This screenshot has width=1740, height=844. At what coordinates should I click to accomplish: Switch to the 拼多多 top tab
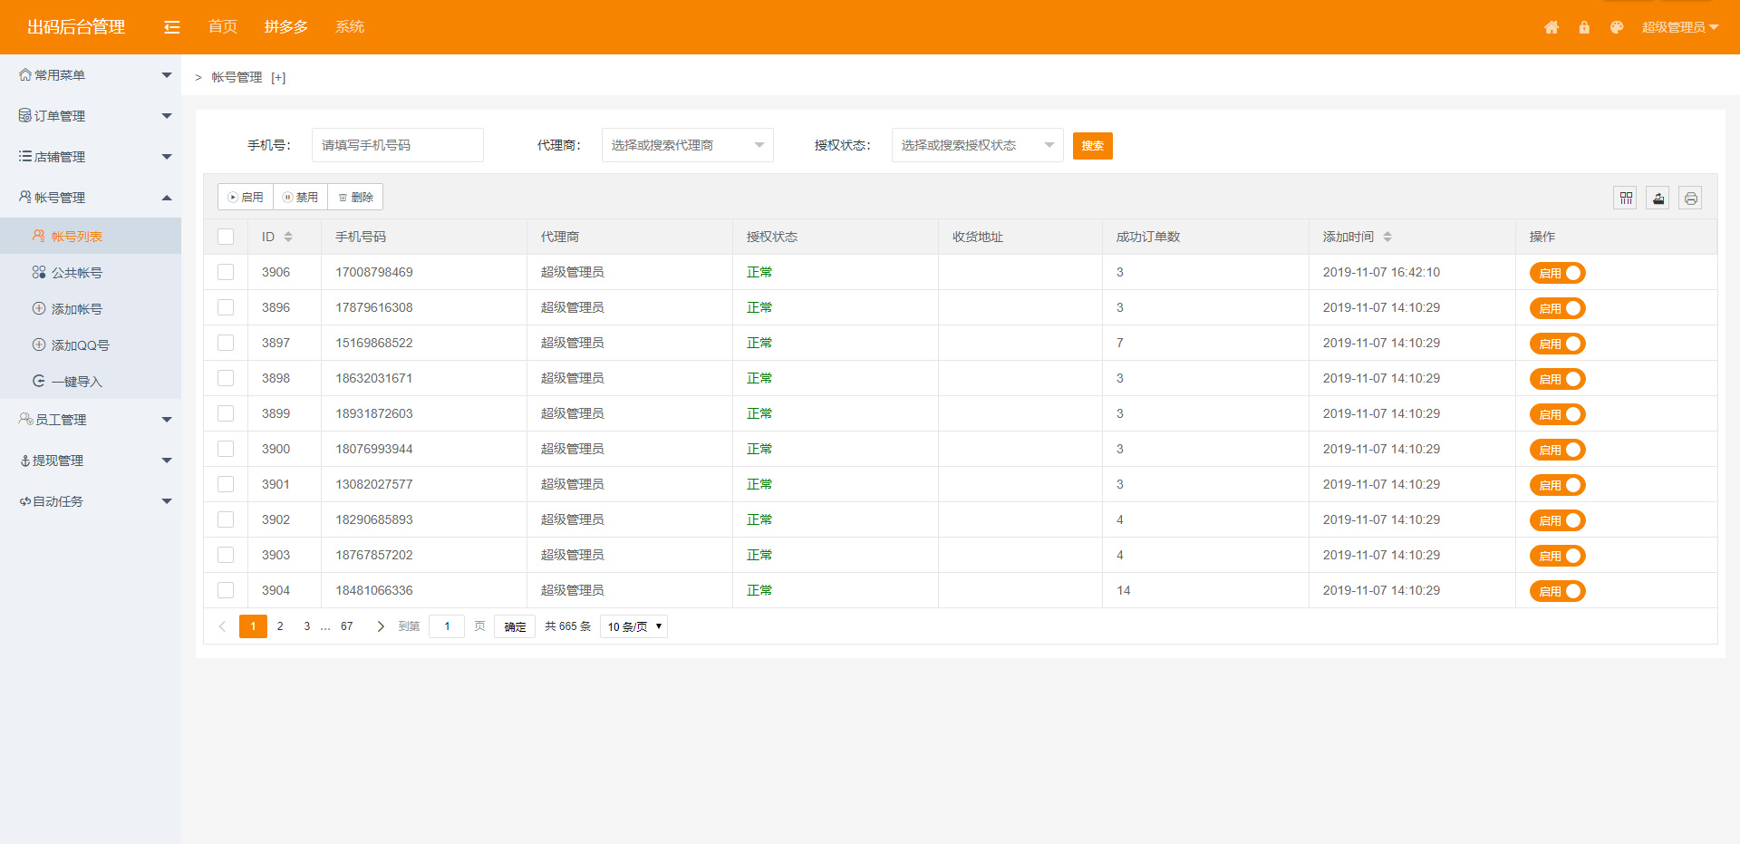click(285, 27)
